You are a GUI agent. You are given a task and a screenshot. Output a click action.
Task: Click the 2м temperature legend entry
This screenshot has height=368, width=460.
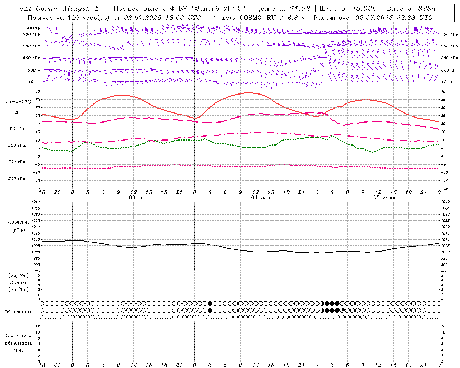[x=17, y=112]
